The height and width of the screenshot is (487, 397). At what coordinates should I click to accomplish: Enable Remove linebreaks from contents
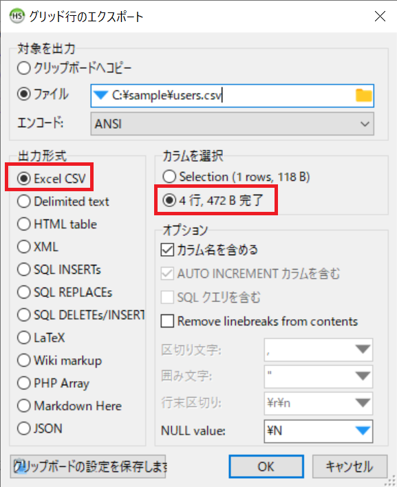coord(259,321)
